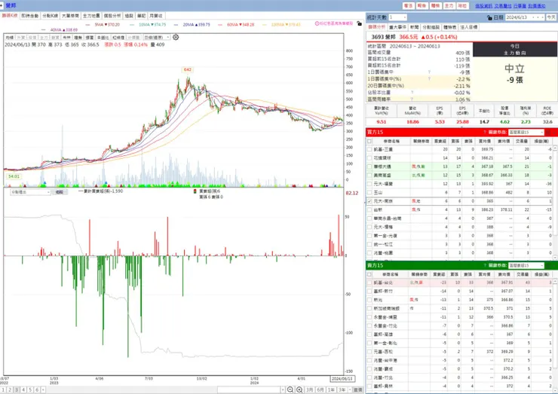
Task: Open the 主力地圖 tab
Action: point(91,16)
